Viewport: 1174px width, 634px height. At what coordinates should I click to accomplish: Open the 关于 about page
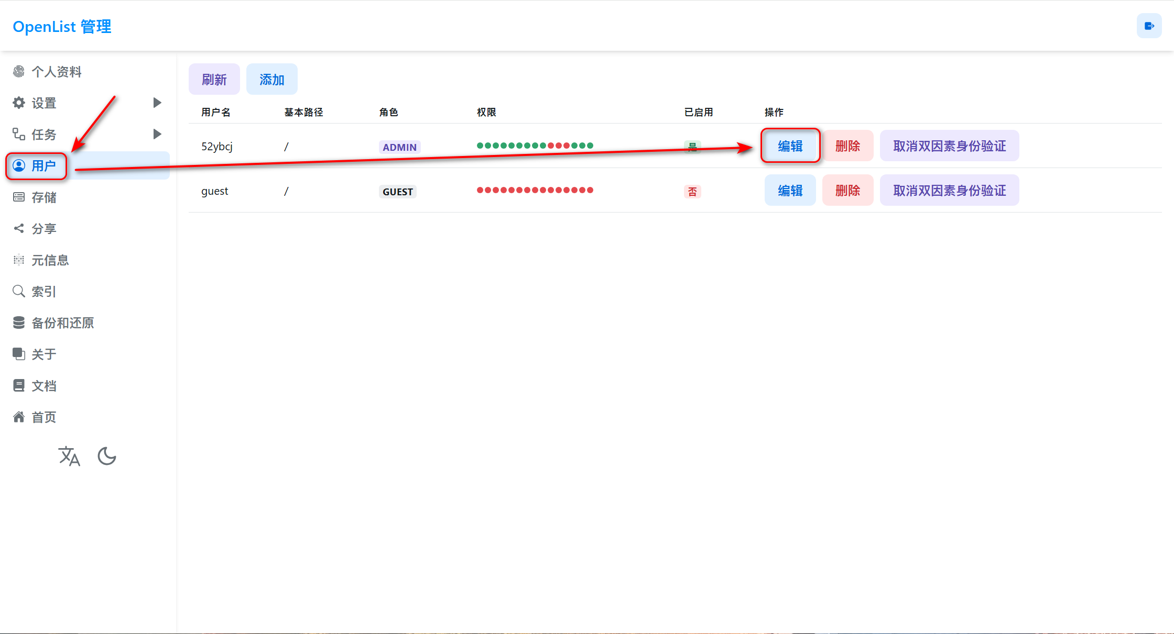pos(44,354)
